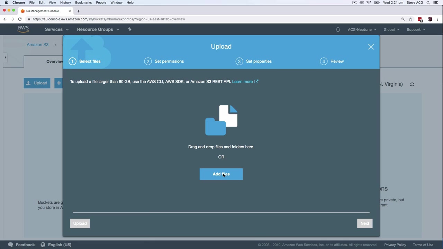The width and height of the screenshot is (443, 249).
Task: Click the step 4 circle for Review
Action: [x=324, y=62]
